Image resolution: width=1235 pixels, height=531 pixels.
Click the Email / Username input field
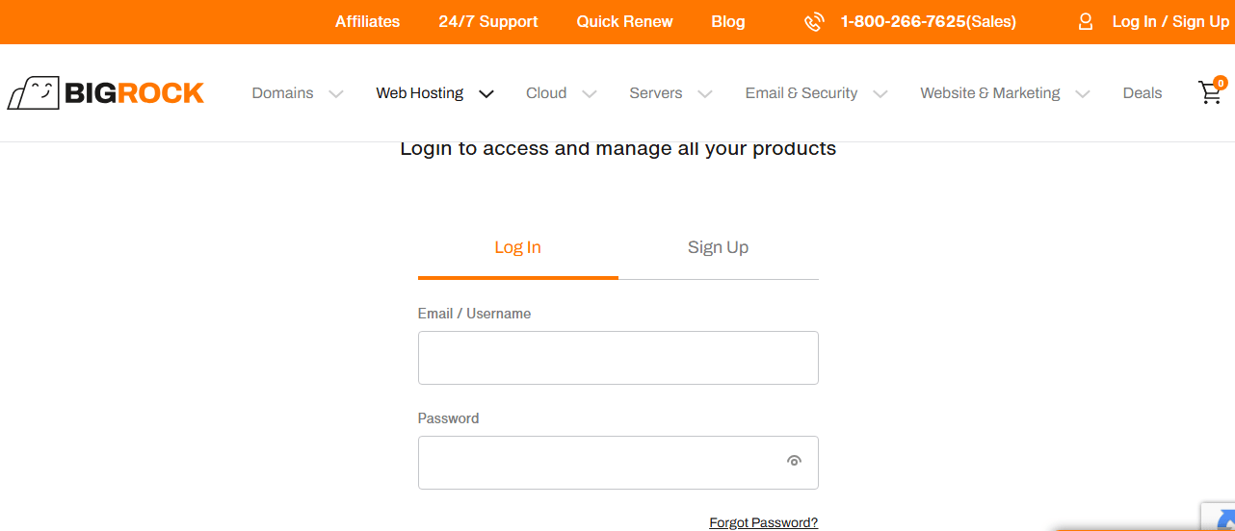[617, 358]
